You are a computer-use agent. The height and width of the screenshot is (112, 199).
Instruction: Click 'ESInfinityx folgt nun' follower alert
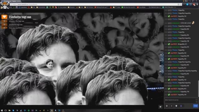pos(20,17)
